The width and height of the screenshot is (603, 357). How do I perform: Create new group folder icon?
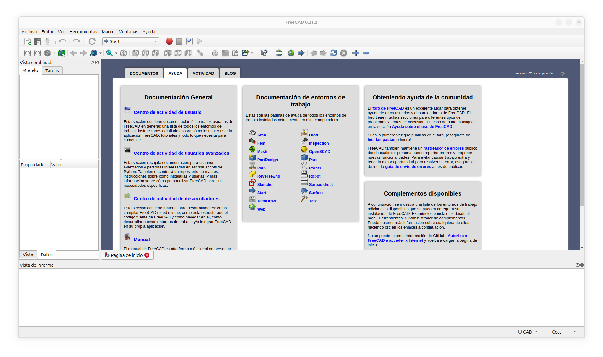click(x=225, y=53)
